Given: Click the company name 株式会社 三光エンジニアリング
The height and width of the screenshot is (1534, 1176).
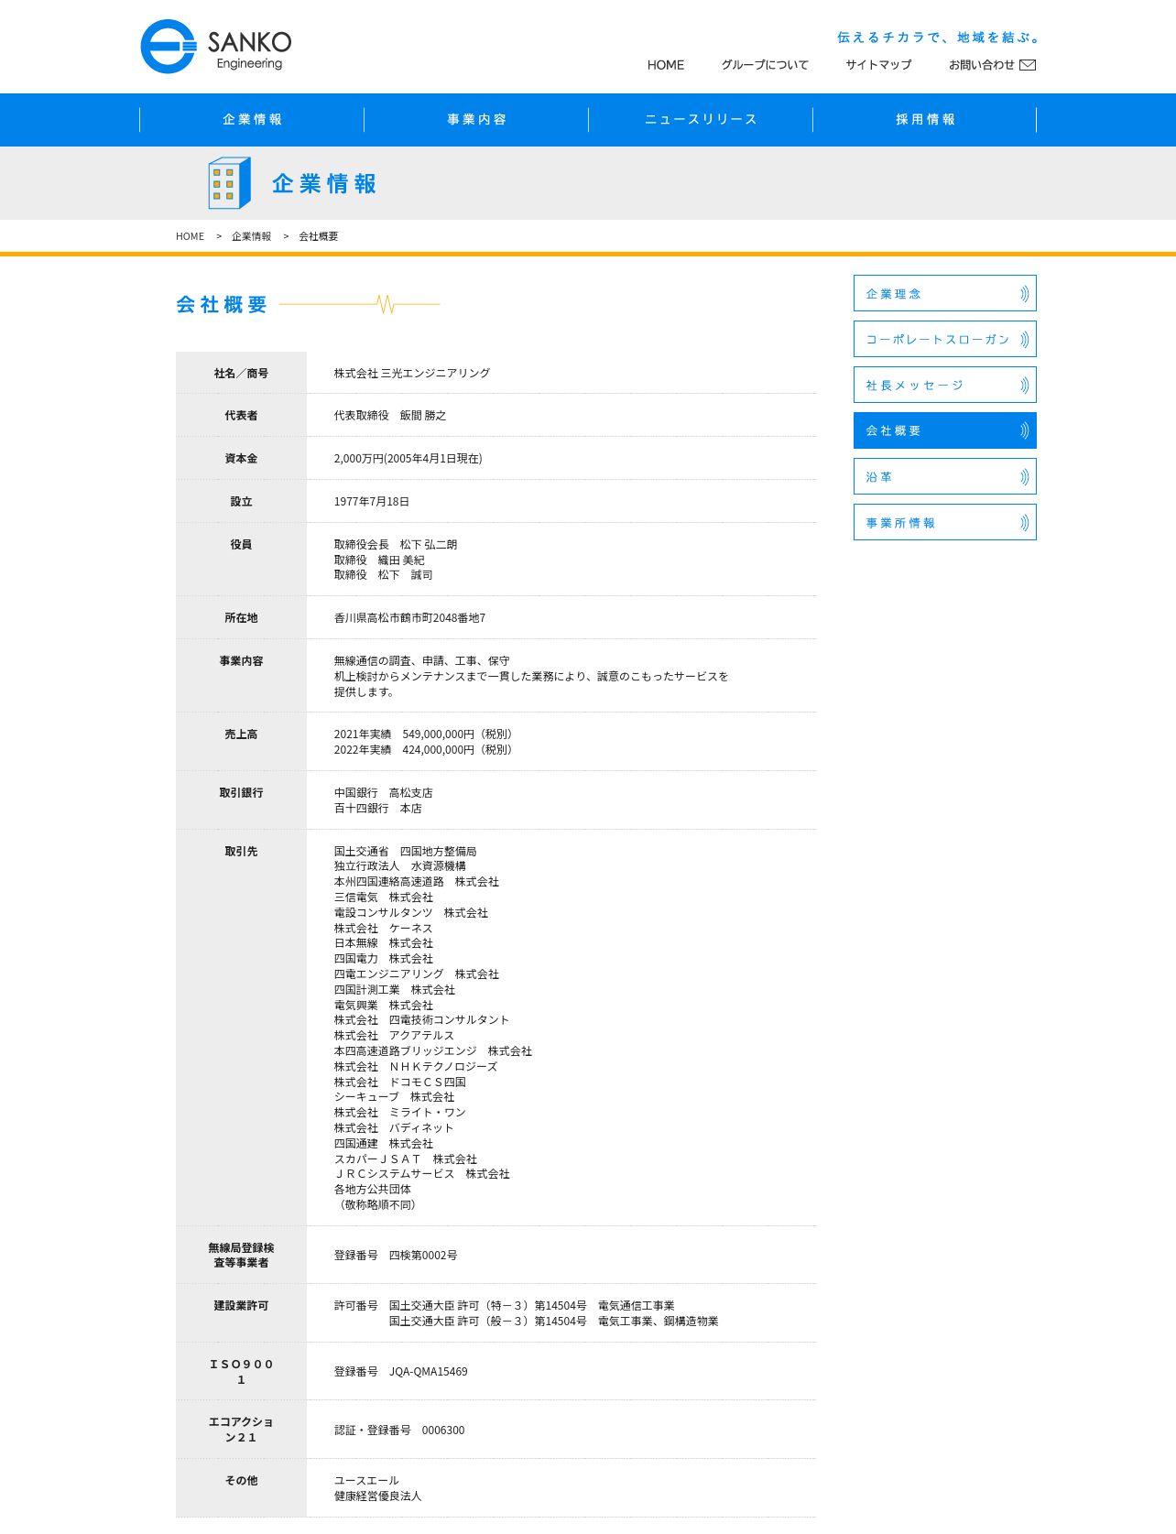Looking at the screenshot, I should (x=412, y=374).
